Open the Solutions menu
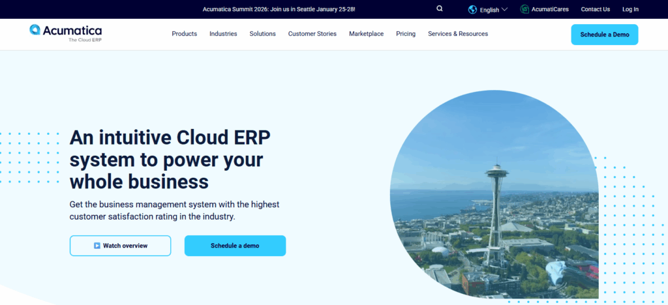This screenshot has height=305, width=668. (262, 34)
